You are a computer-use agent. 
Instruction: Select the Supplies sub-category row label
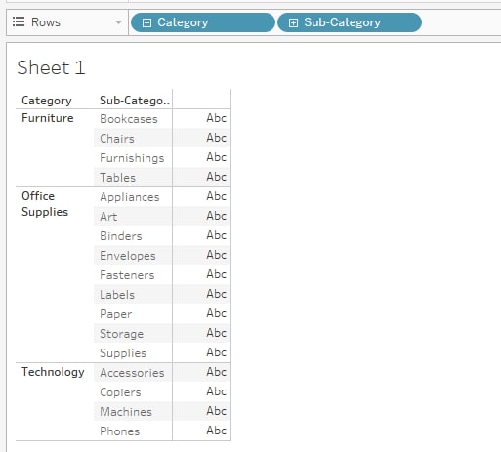click(x=123, y=353)
